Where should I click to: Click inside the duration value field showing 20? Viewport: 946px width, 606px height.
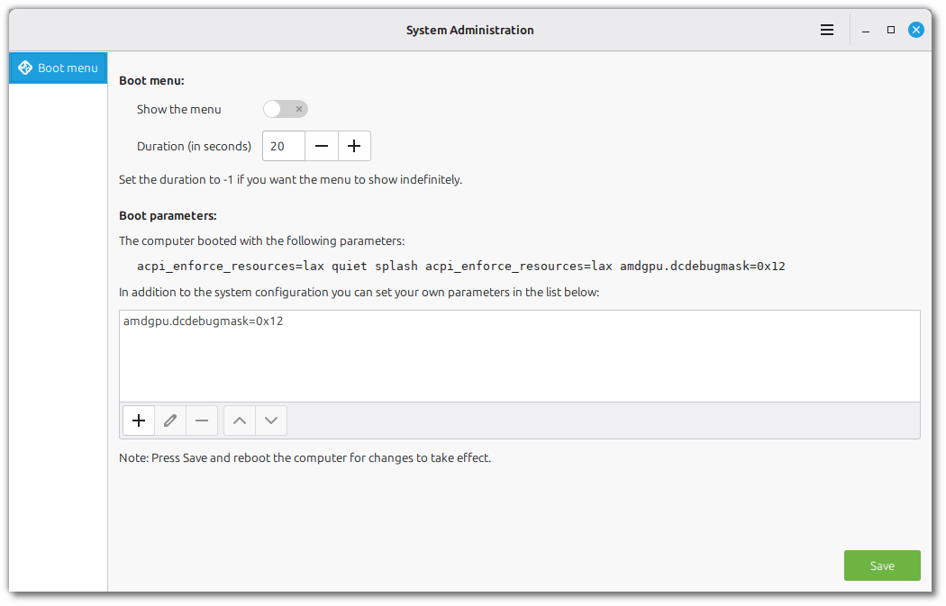pos(282,145)
